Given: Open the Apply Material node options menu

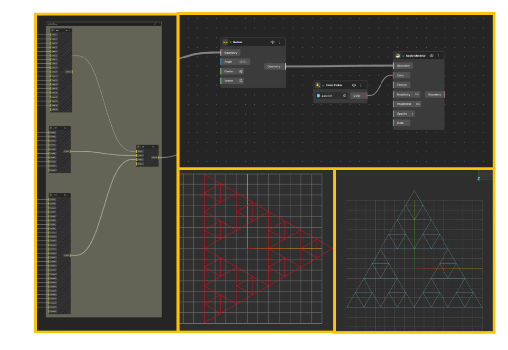Looking at the screenshot, I should 438,56.
